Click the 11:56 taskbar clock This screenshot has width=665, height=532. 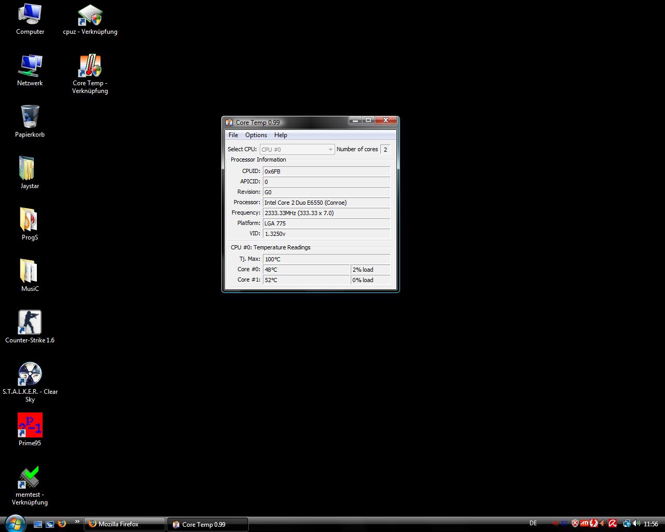click(x=651, y=524)
